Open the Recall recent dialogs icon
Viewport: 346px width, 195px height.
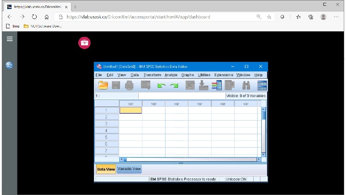coord(146,85)
